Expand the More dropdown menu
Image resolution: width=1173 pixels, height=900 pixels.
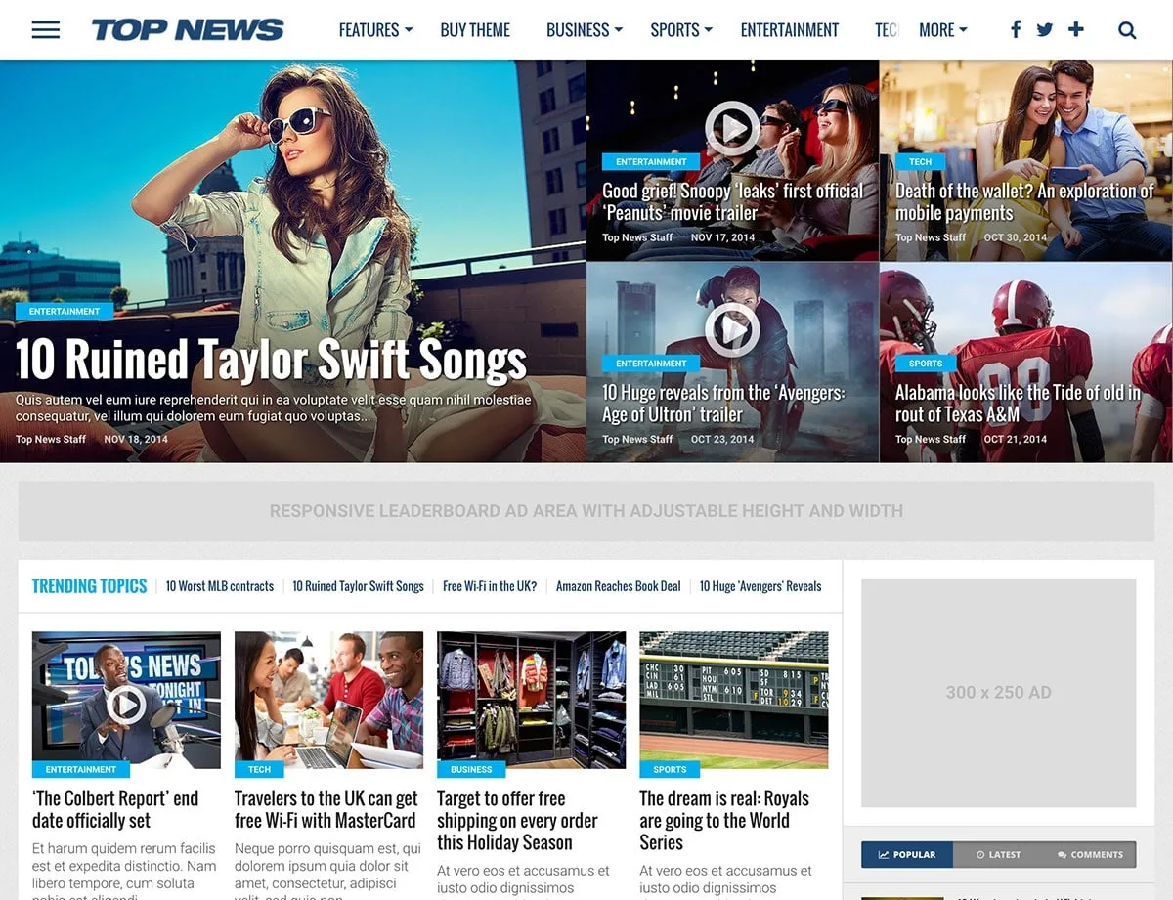[943, 30]
